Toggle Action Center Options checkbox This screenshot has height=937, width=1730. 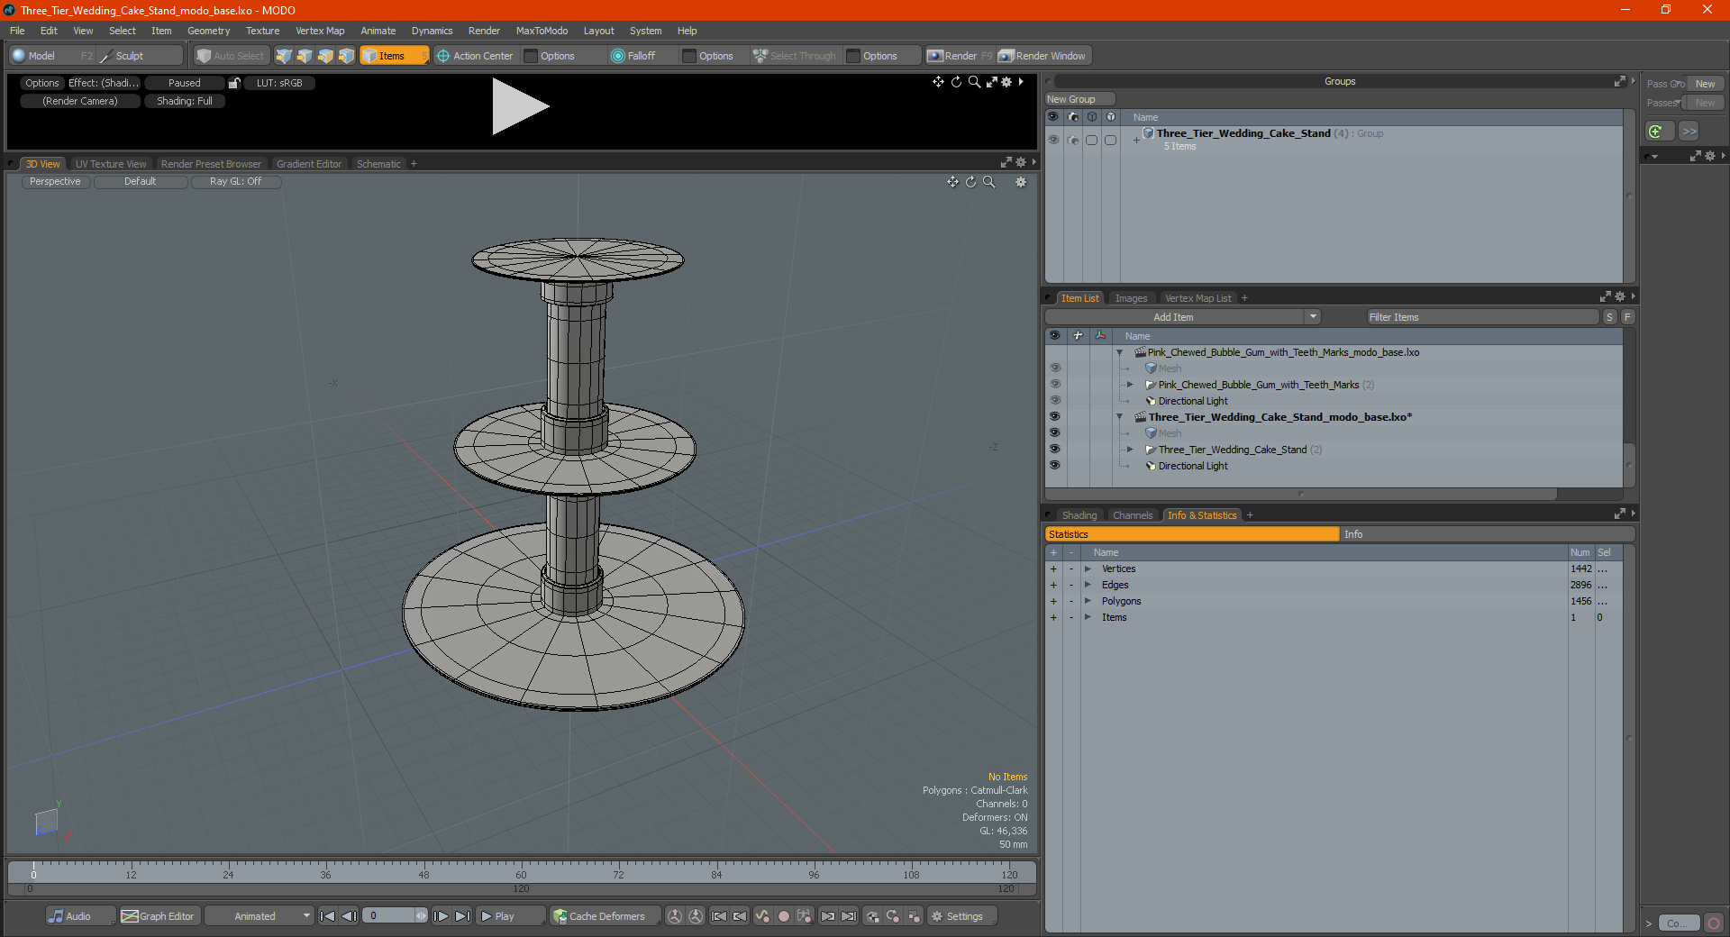[532, 56]
